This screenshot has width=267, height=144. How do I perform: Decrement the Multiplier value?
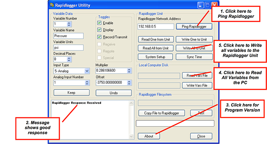(x=129, y=72)
